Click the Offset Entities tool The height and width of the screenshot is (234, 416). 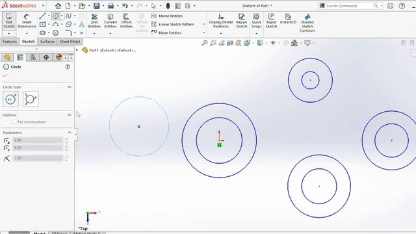pos(126,21)
